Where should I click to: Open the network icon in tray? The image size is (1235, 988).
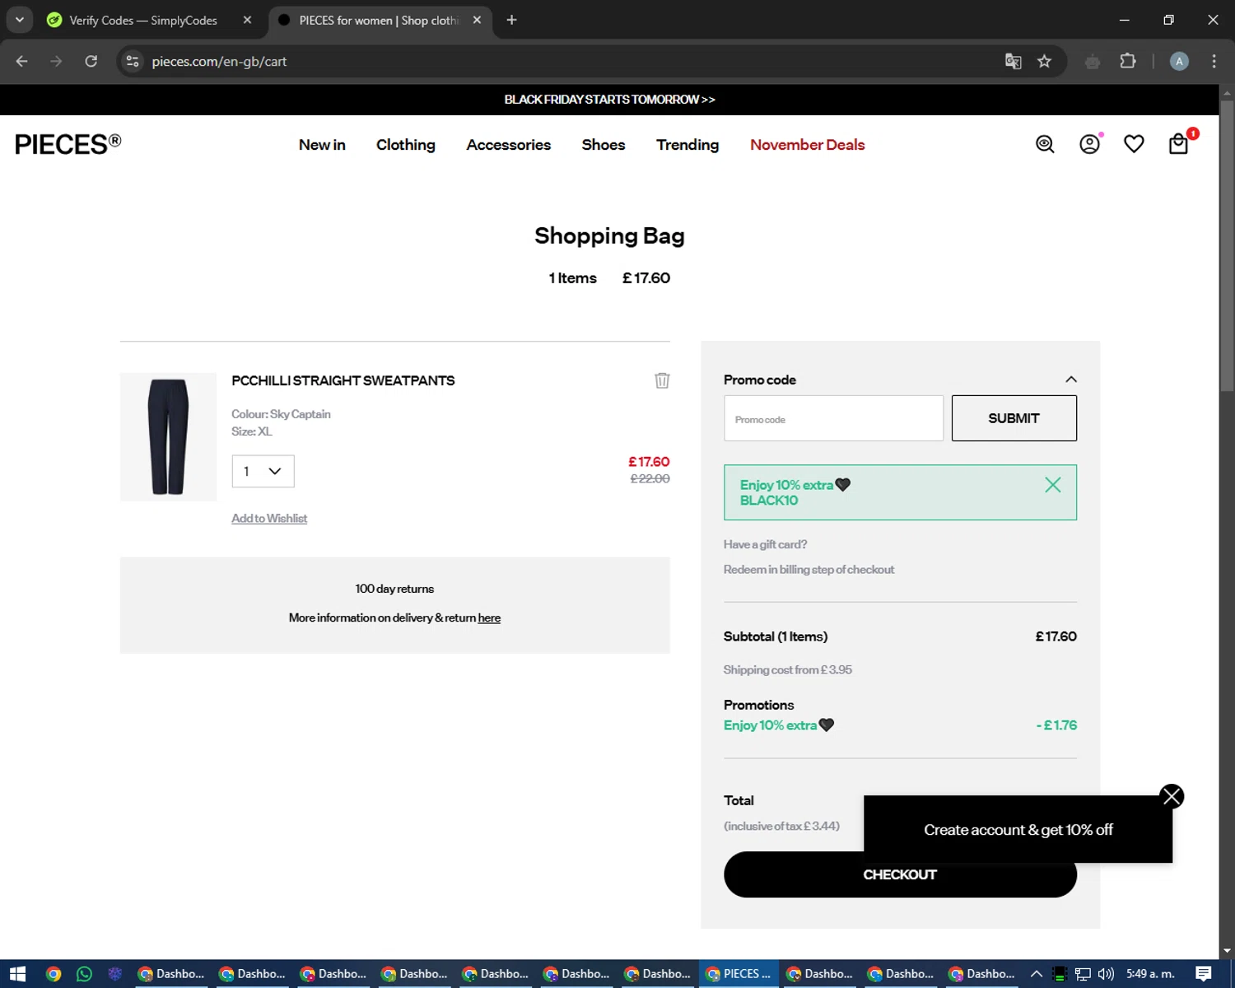[x=1083, y=974]
